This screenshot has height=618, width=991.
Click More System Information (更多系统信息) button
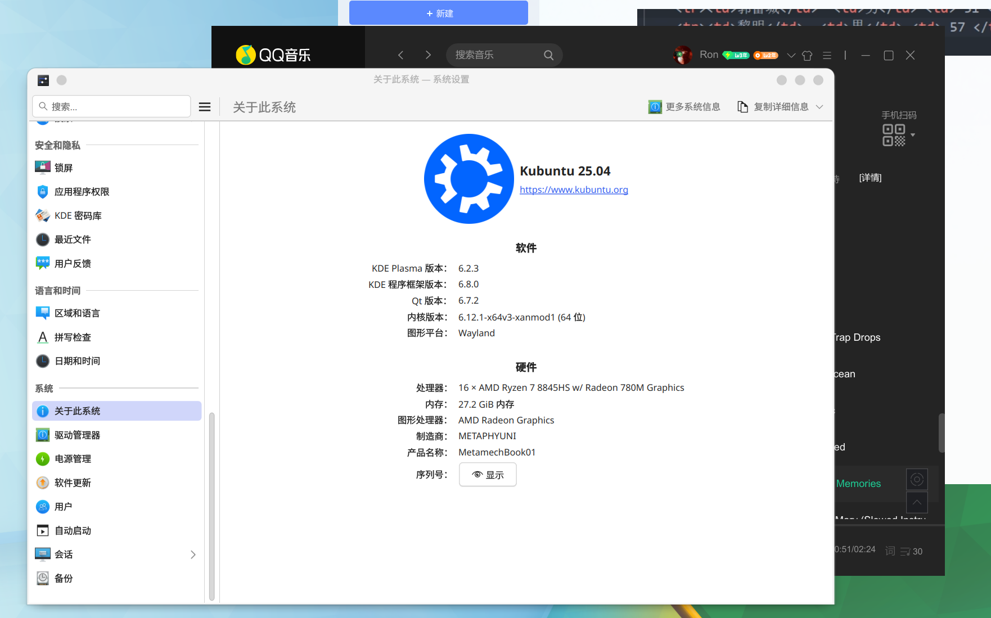[x=684, y=107]
